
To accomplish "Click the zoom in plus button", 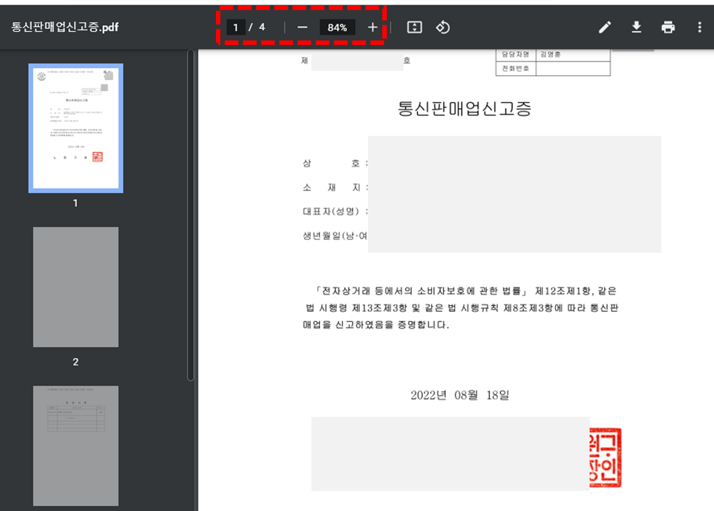I will click(373, 27).
